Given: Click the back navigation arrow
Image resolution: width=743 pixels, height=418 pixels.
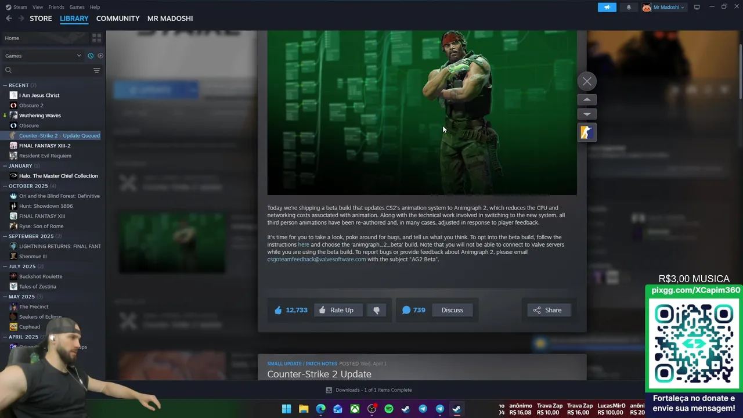Looking at the screenshot, I should [x=9, y=19].
